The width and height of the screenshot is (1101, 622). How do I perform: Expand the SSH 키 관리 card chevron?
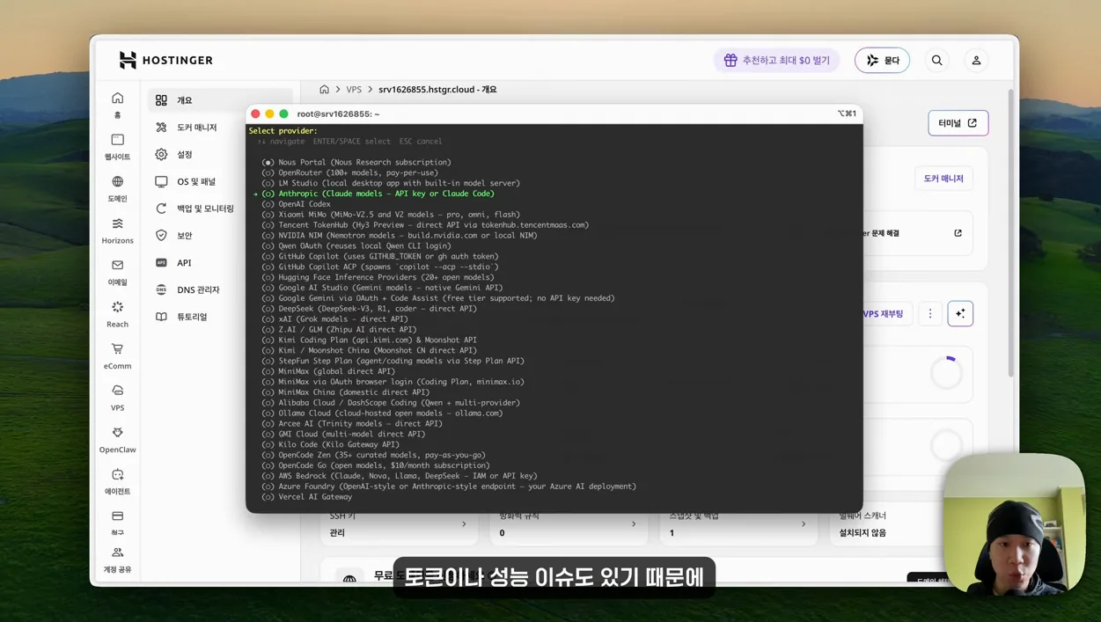click(x=464, y=524)
